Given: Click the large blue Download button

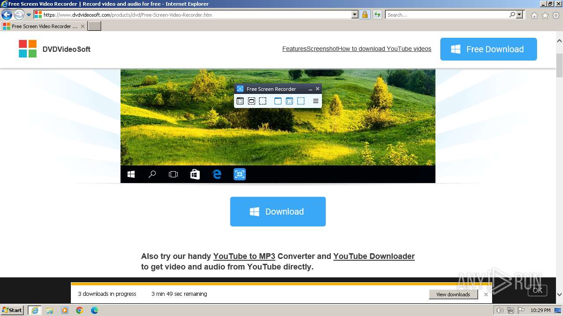Looking at the screenshot, I should coord(278,212).
